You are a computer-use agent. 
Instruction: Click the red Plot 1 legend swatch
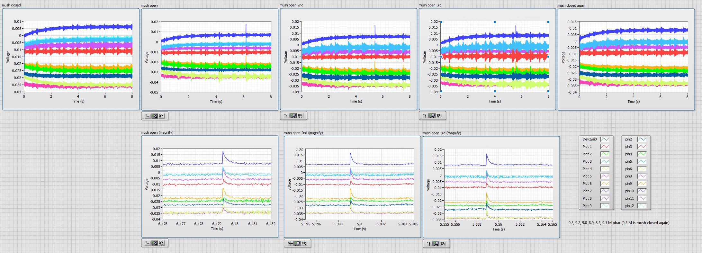[605, 147]
